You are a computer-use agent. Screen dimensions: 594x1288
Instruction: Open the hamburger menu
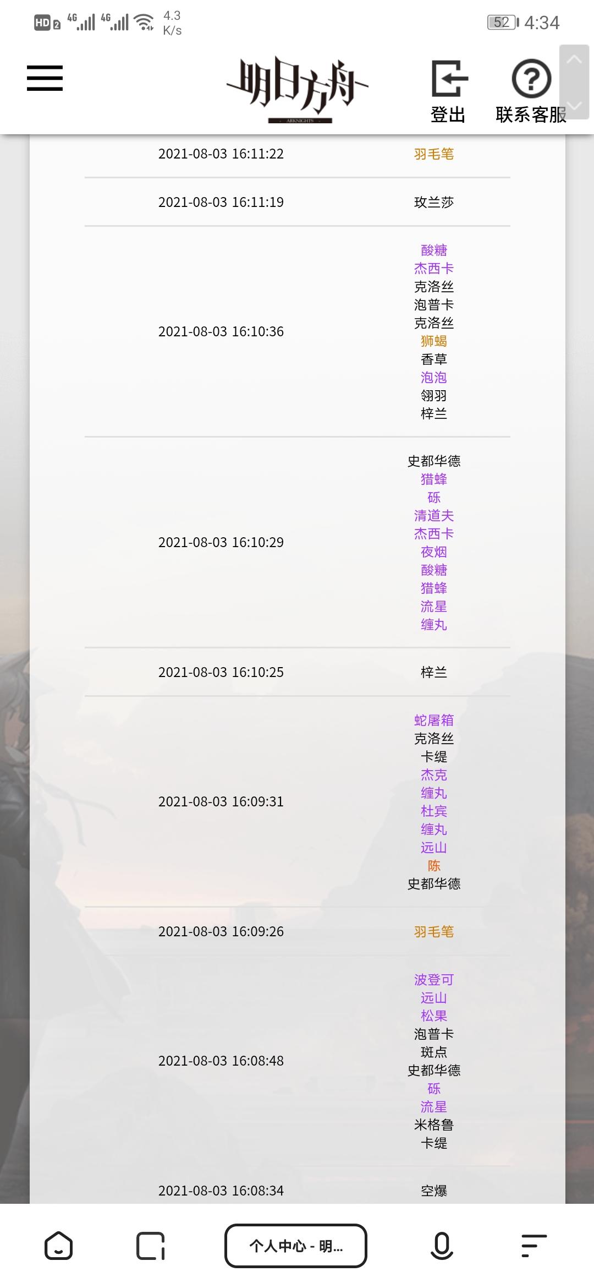pyautogui.click(x=45, y=78)
